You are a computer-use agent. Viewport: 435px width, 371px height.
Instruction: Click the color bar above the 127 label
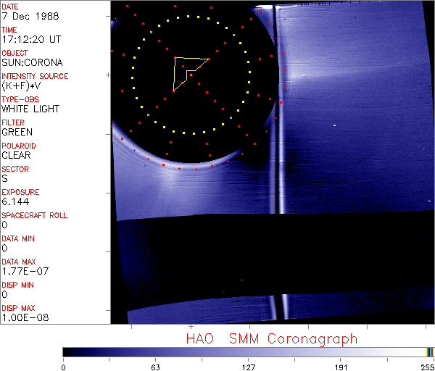249,351
